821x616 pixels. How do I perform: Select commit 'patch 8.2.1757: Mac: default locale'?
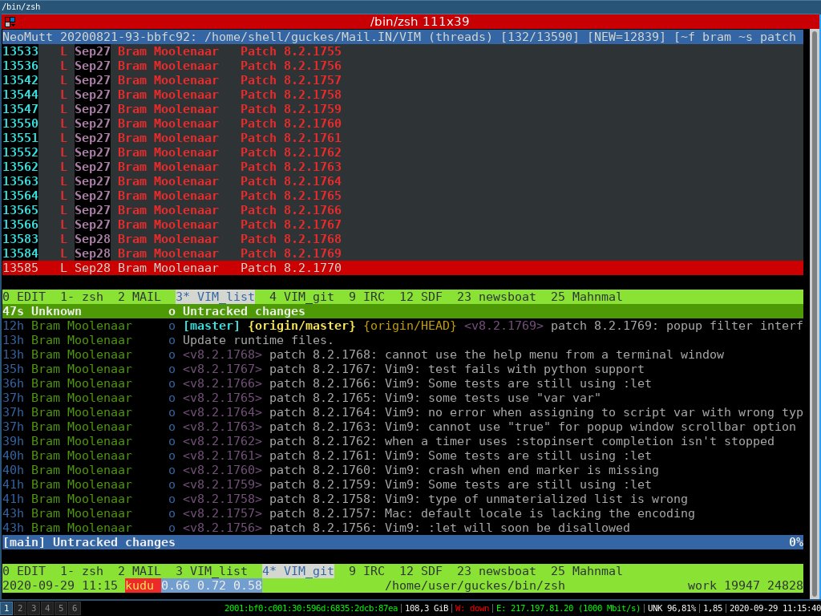click(x=402, y=513)
